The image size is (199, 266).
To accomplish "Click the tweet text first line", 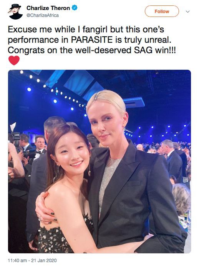I will (x=86, y=30).
